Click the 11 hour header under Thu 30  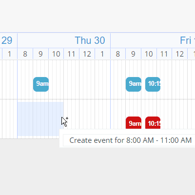[x=72, y=54]
